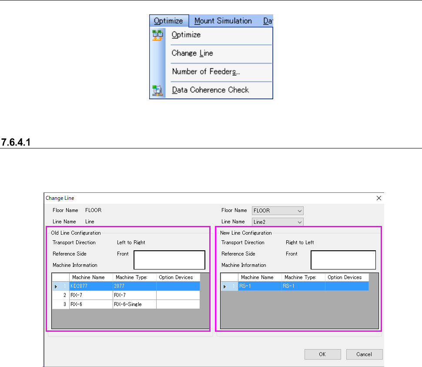Image resolution: width=422 pixels, height=367 pixels.
Task: Click row header 2 in old line table
Action: 60,295
